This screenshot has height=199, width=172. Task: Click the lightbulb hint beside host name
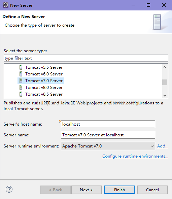[x=60, y=122]
